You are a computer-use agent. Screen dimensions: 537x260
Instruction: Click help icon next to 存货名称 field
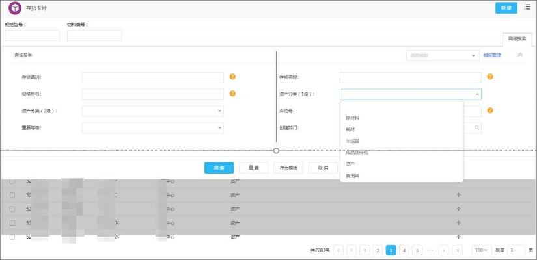point(490,77)
